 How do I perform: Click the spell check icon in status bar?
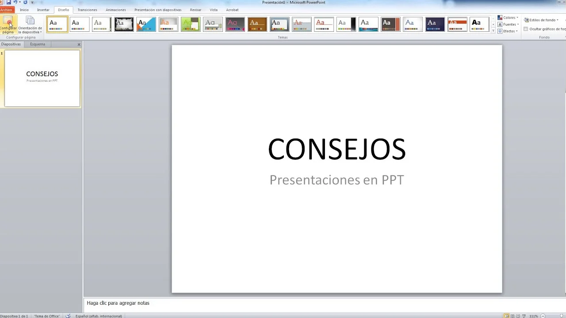68,316
